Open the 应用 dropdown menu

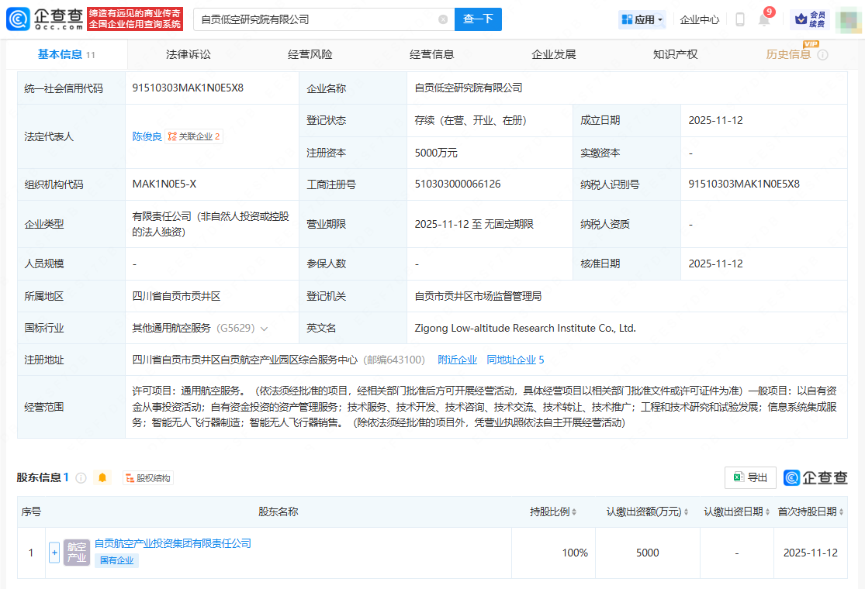coord(642,19)
